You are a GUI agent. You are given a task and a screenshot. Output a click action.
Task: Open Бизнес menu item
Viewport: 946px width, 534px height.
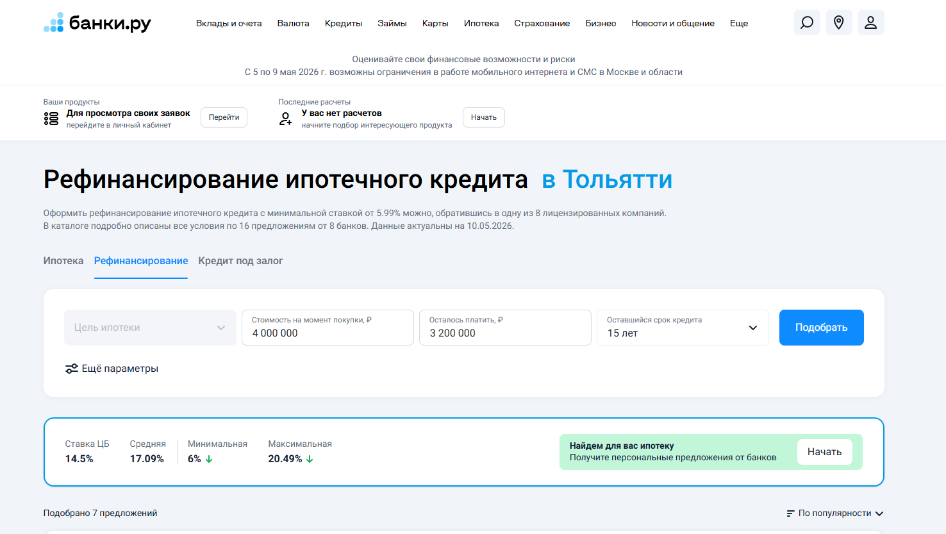(x=601, y=23)
